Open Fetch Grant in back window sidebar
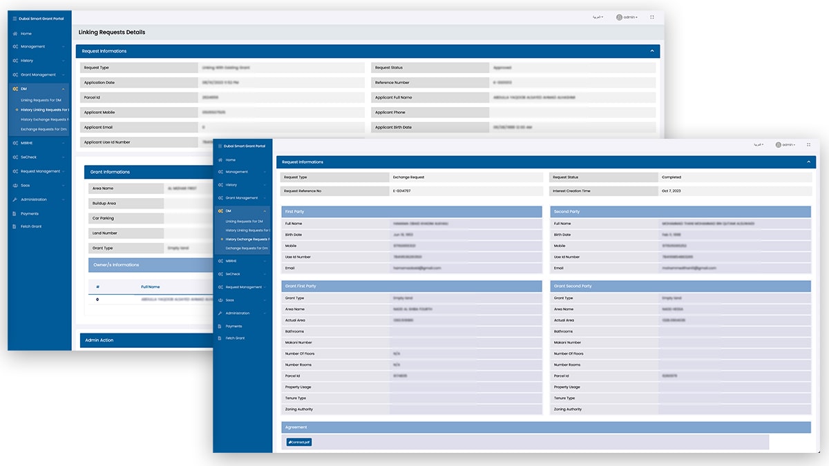The width and height of the screenshot is (829, 466). [x=31, y=226]
